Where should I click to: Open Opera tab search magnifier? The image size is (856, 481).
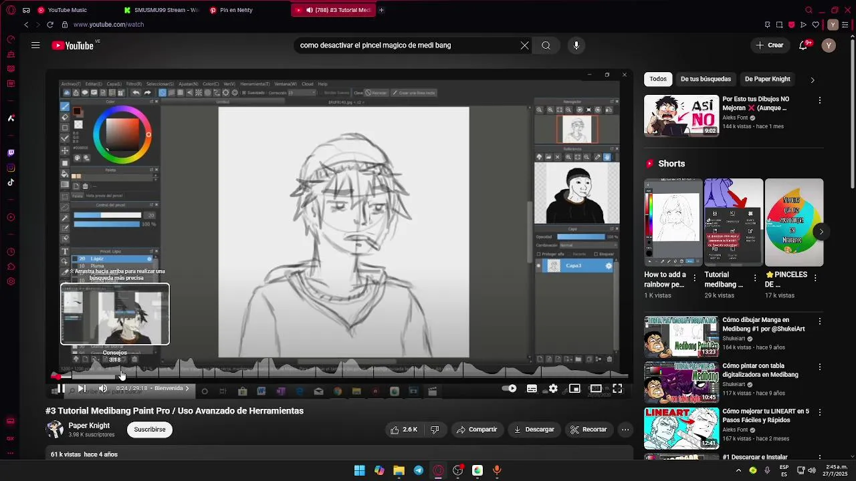(809, 10)
